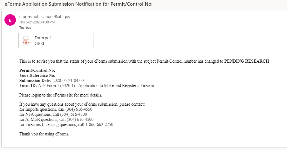Click the Permit/Control No: label in body
The height and width of the screenshot is (150, 287).
(37, 71)
